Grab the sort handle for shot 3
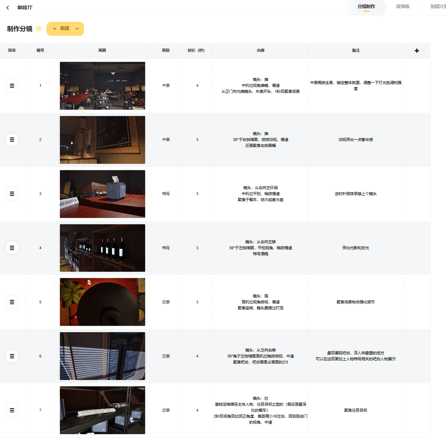This screenshot has height=438, width=446. [12, 194]
